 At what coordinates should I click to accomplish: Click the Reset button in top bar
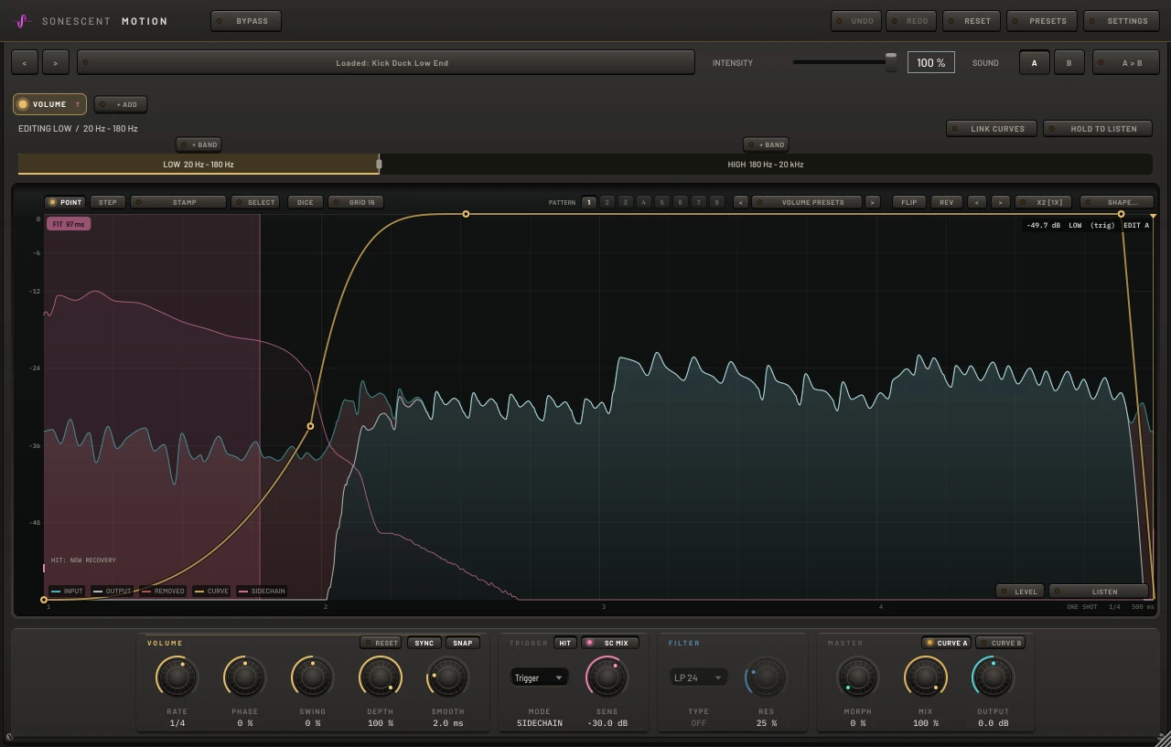pyautogui.click(x=971, y=21)
